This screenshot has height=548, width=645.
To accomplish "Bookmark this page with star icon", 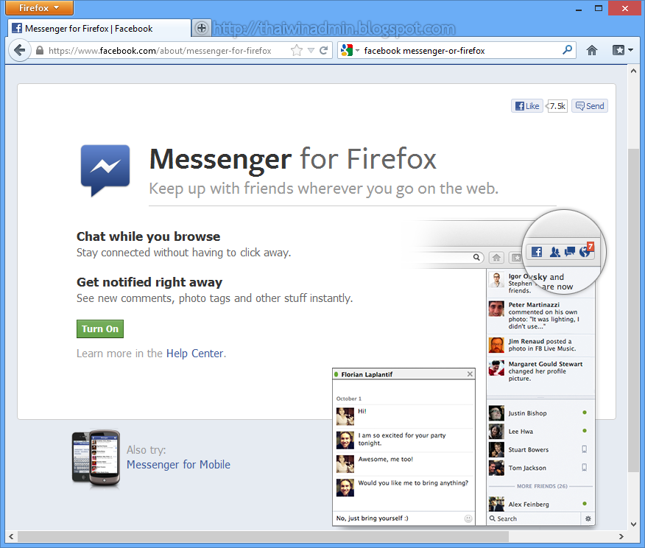I will pyautogui.click(x=296, y=51).
